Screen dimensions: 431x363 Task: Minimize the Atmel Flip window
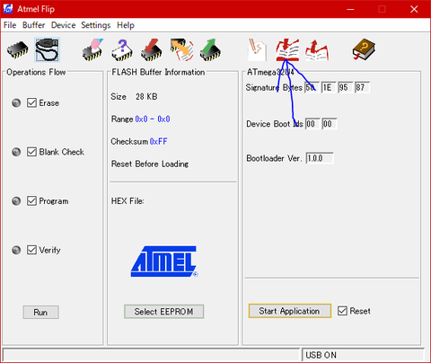tap(350, 9)
